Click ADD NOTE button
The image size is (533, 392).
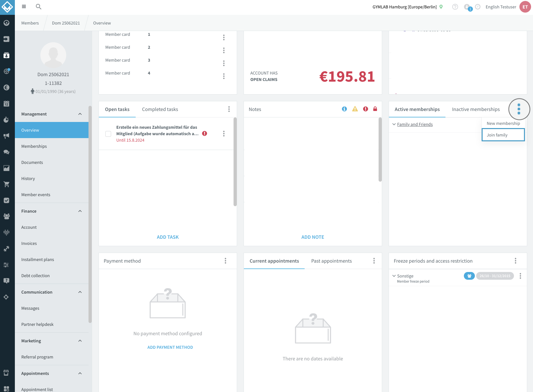coord(313,237)
